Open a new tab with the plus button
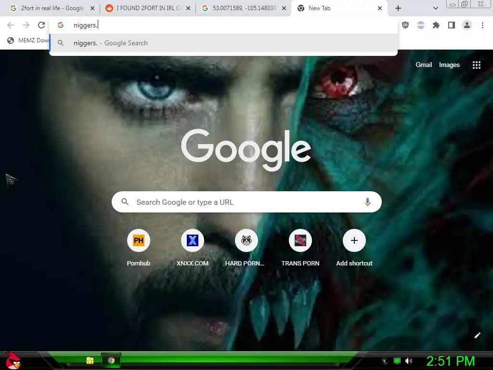Viewport: 493px width, 370px height. pos(398,9)
